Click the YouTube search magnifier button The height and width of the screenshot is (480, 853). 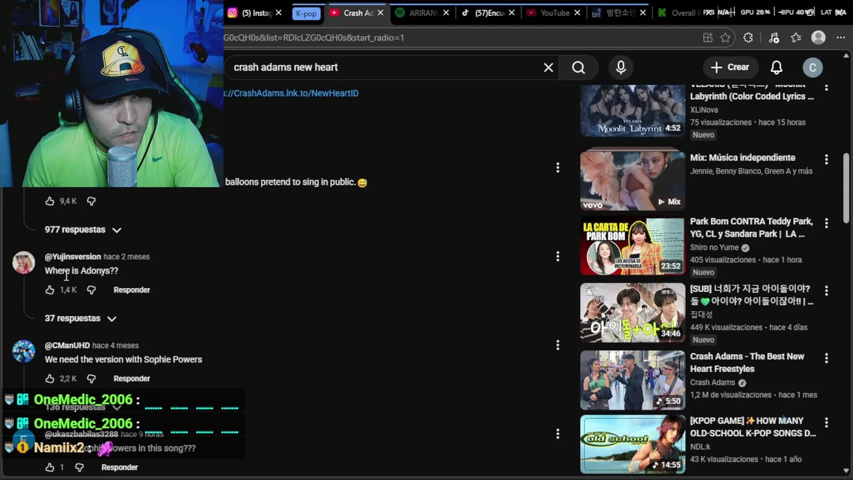coord(578,67)
